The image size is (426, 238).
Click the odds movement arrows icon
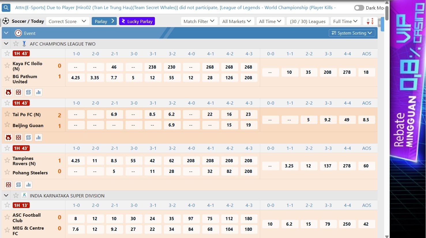370,21
